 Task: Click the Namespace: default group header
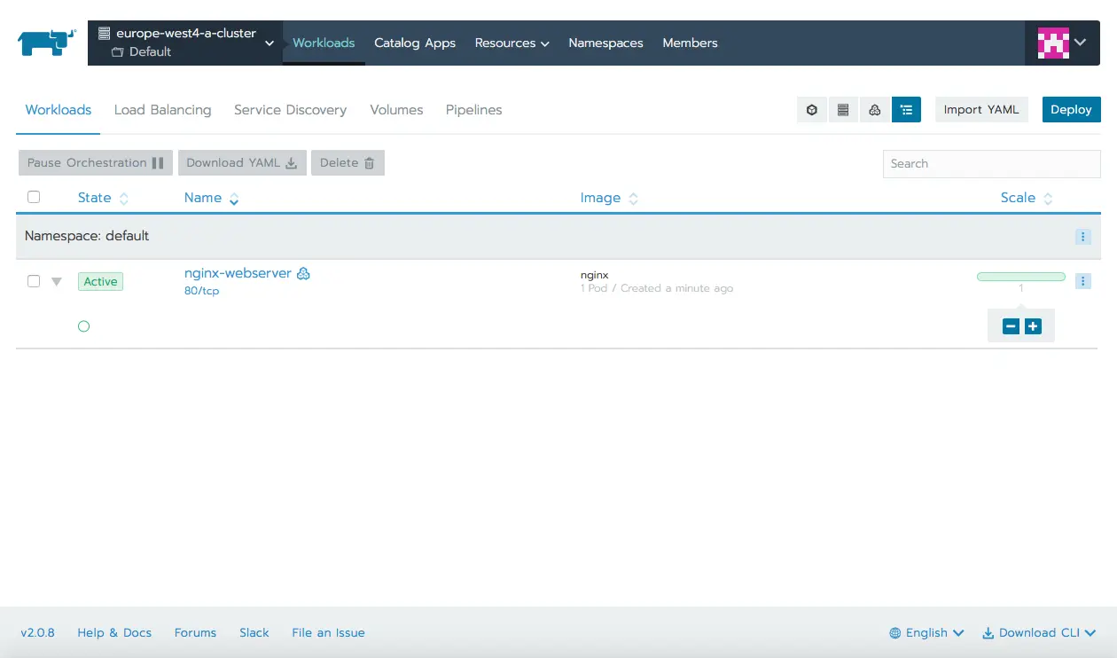click(x=87, y=236)
